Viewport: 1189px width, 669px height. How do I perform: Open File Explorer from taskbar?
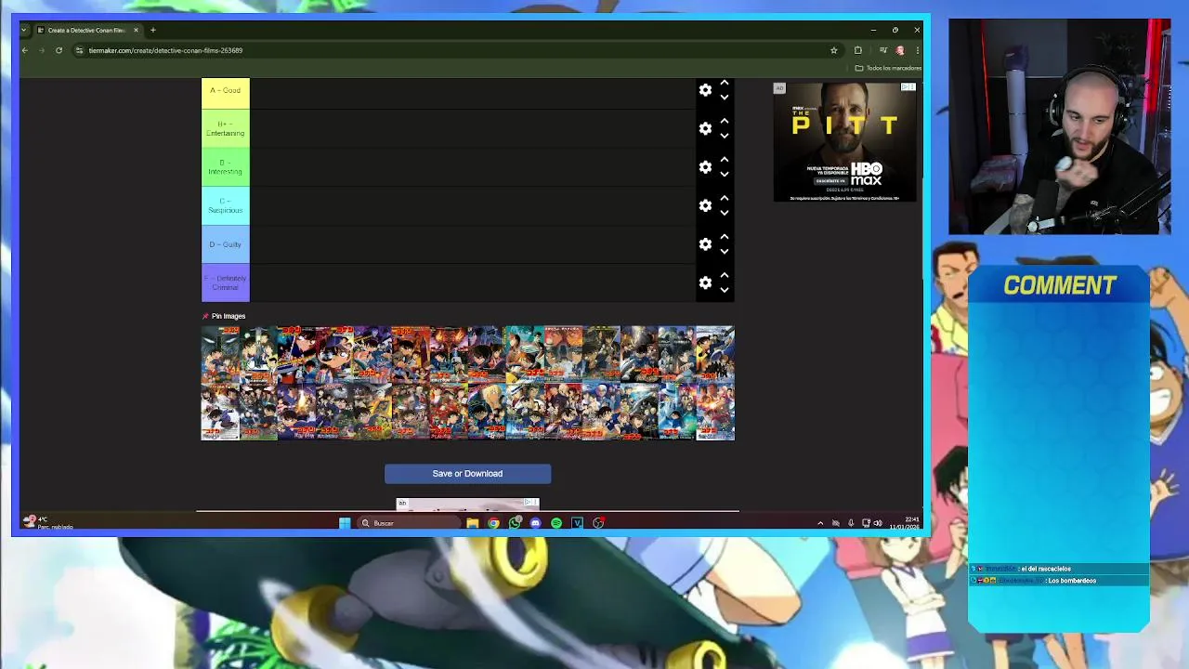(x=472, y=523)
